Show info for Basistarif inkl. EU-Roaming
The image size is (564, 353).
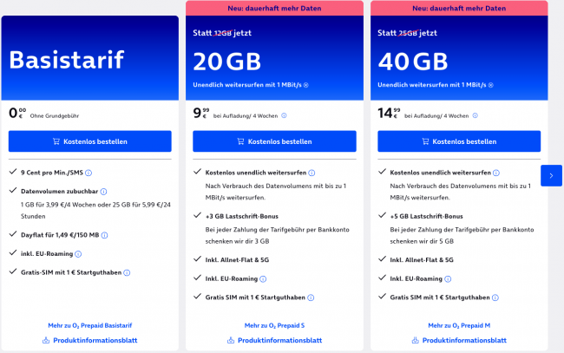pos(77,253)
